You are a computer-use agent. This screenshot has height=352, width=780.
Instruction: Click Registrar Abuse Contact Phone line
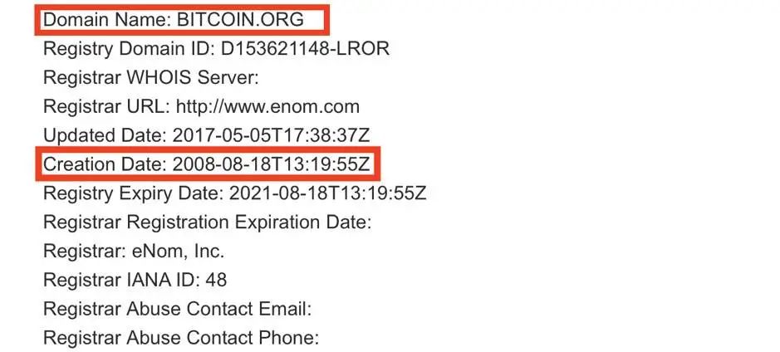pos(181,338)
